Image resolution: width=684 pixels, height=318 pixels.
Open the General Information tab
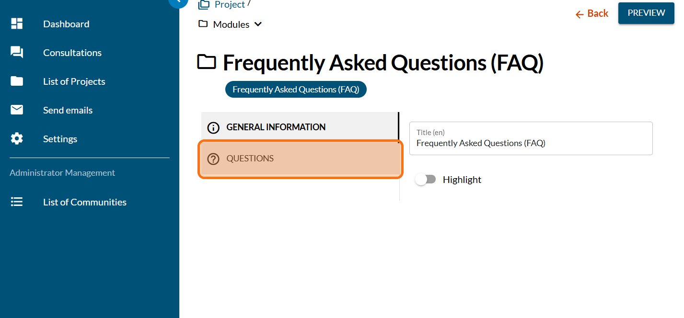click(x=300, y=127)
